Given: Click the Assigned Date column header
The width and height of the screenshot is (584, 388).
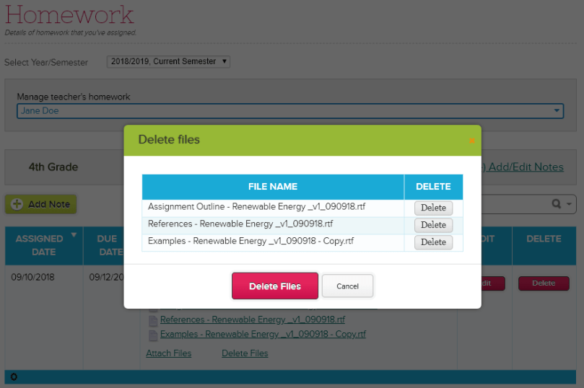Looking at the screenshot, I should pyautogui.click(x=43, y=245).
